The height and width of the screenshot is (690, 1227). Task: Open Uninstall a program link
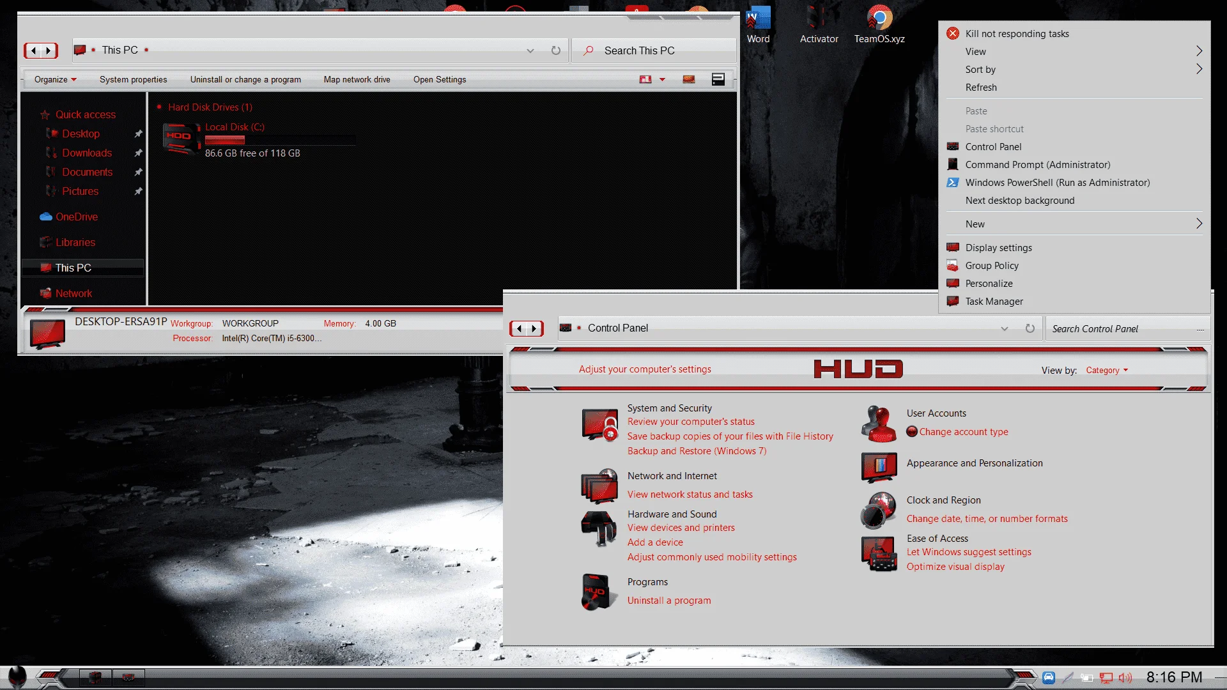(669, 601)
